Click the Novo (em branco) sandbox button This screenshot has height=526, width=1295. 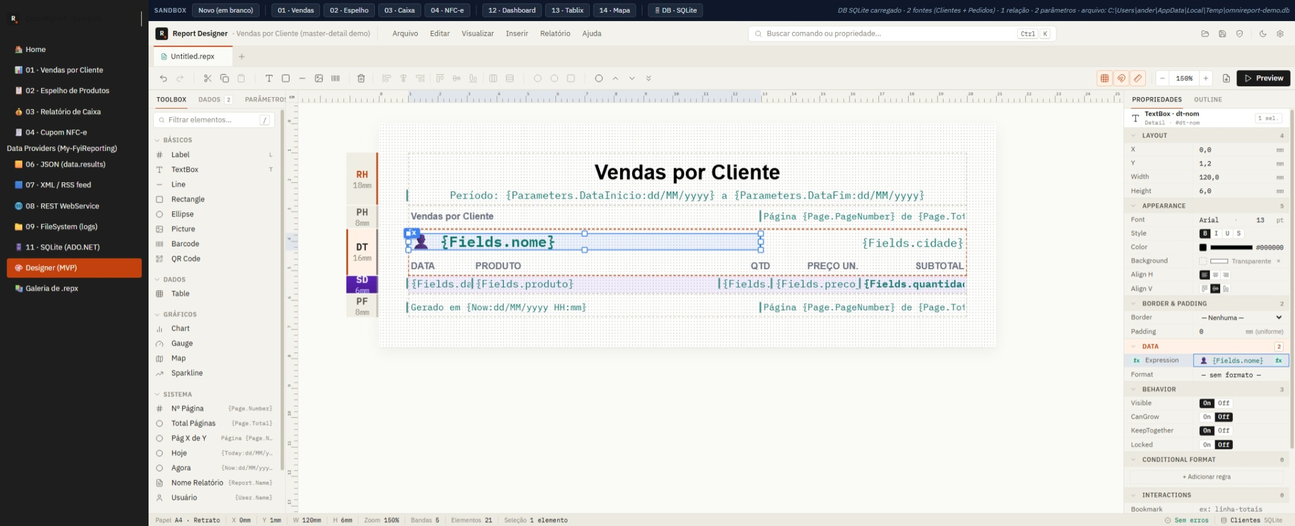tap(226, 10)
